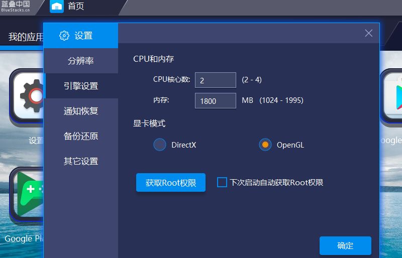The width and height of the screenshot is (402, 258).
Task: Click the CPU核心数 input field
Action: [x=215, y=80]
